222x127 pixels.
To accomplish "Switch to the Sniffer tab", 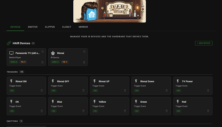I will (x=32, y=27).
